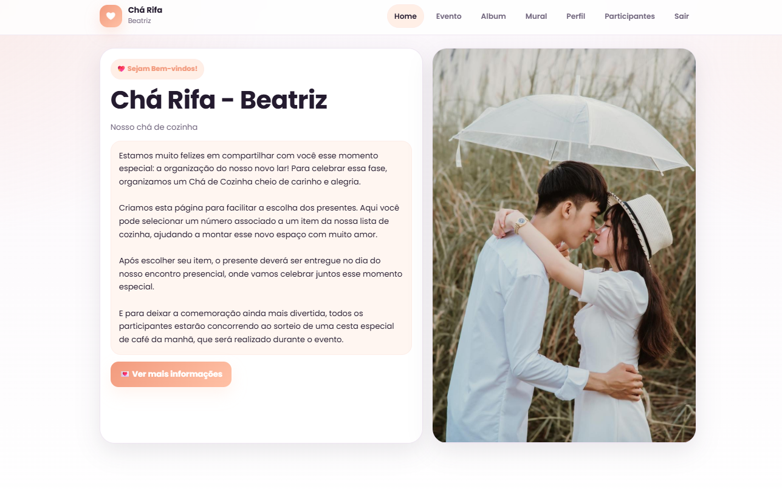Click the Sejam Bem-vindos badge
The width and height of the screenshot is (782, 489).
pos(157,69)
